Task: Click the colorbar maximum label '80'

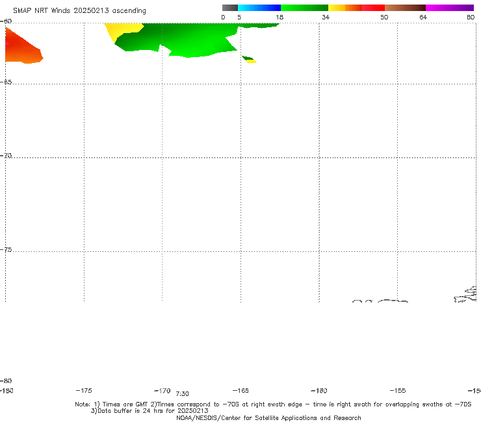Action: 471,17
